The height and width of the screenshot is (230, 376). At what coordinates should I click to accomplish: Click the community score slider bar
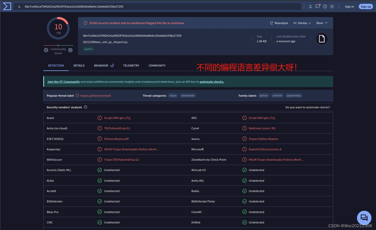click(58, 45)
